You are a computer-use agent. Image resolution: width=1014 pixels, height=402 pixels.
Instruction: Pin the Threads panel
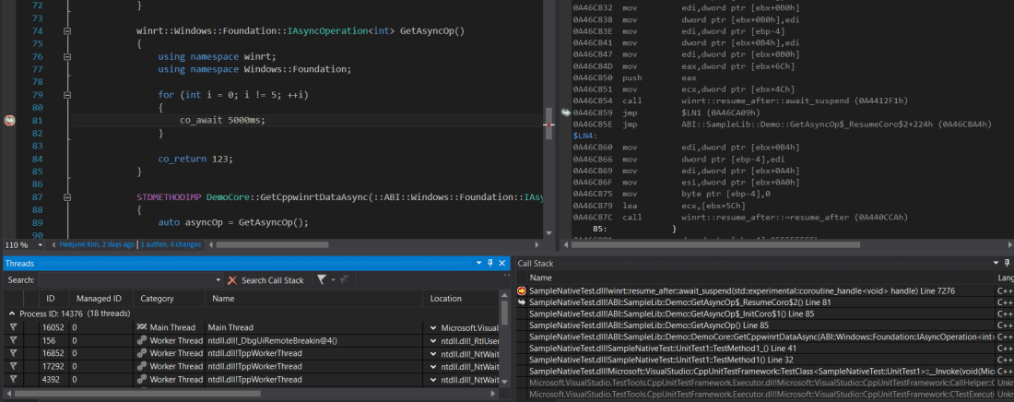click(x=490, y=264)
